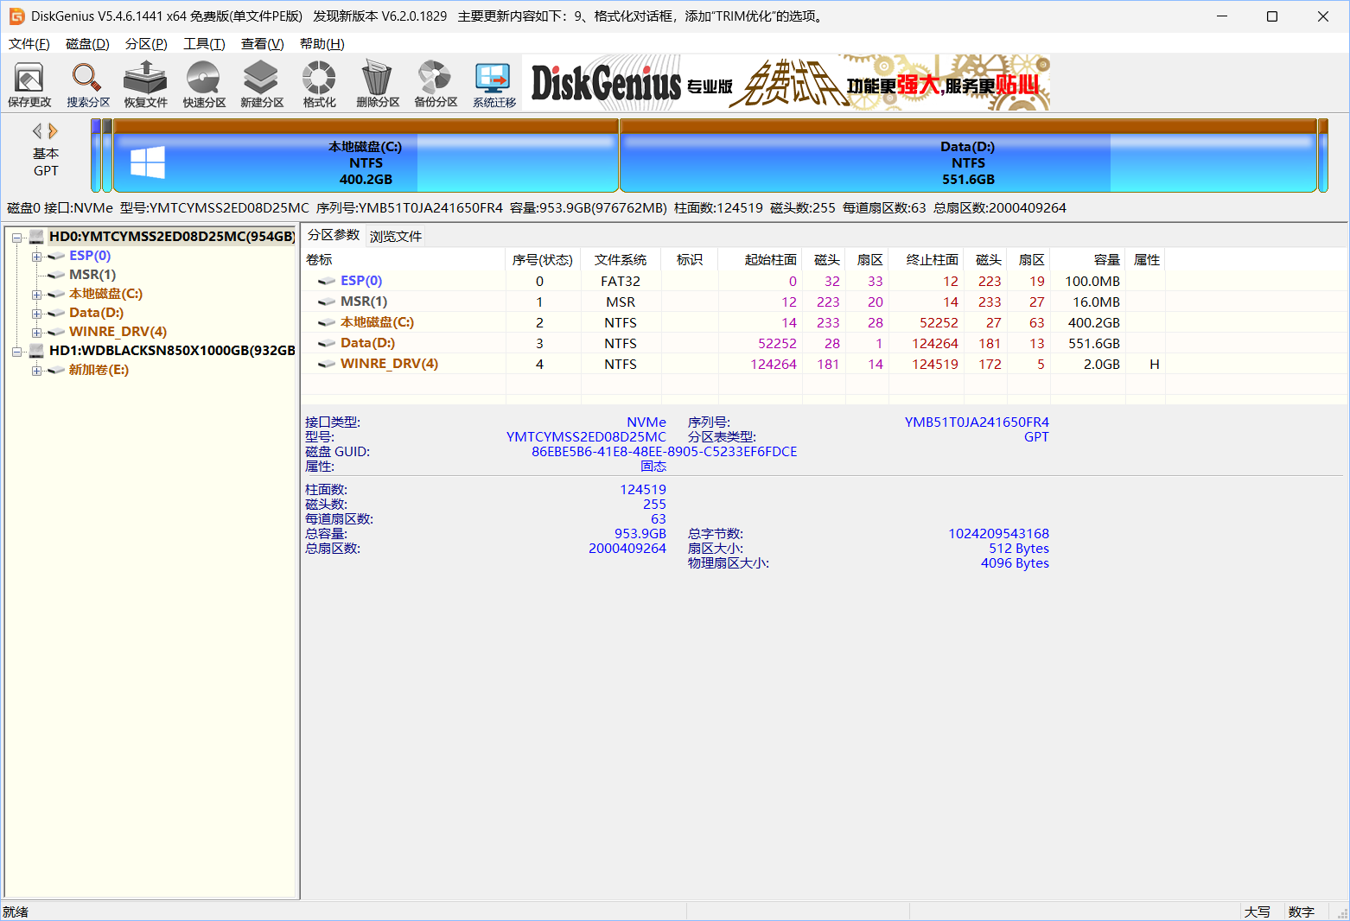Choose the 新建分区 new partition icon

262,85
